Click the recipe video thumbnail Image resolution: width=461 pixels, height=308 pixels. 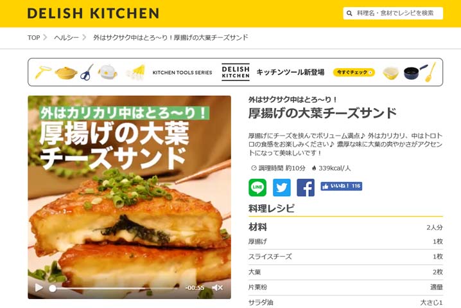click(x=129, y=197)
